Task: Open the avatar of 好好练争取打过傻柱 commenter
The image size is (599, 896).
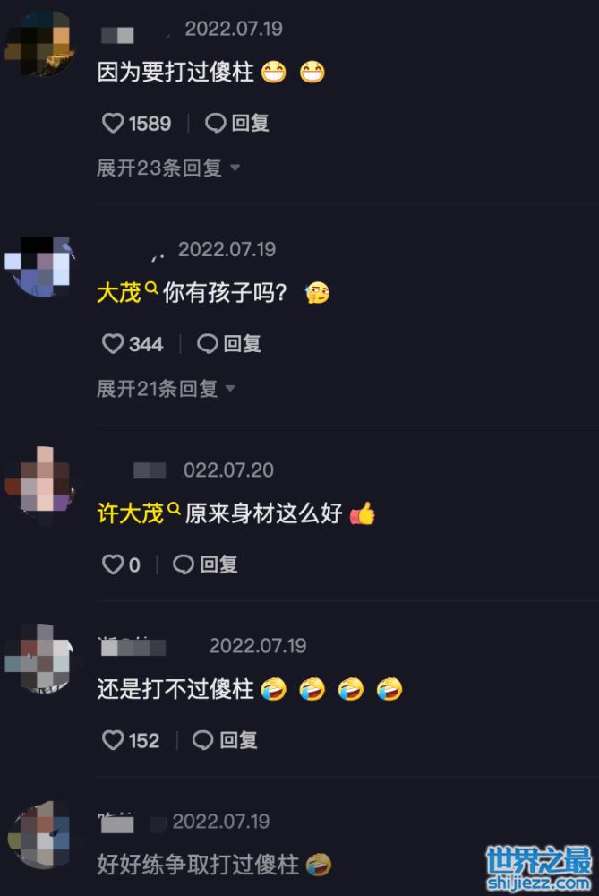Action: point(39,833)
